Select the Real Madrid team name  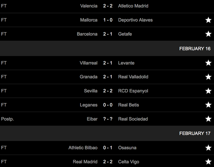point(85,162)
